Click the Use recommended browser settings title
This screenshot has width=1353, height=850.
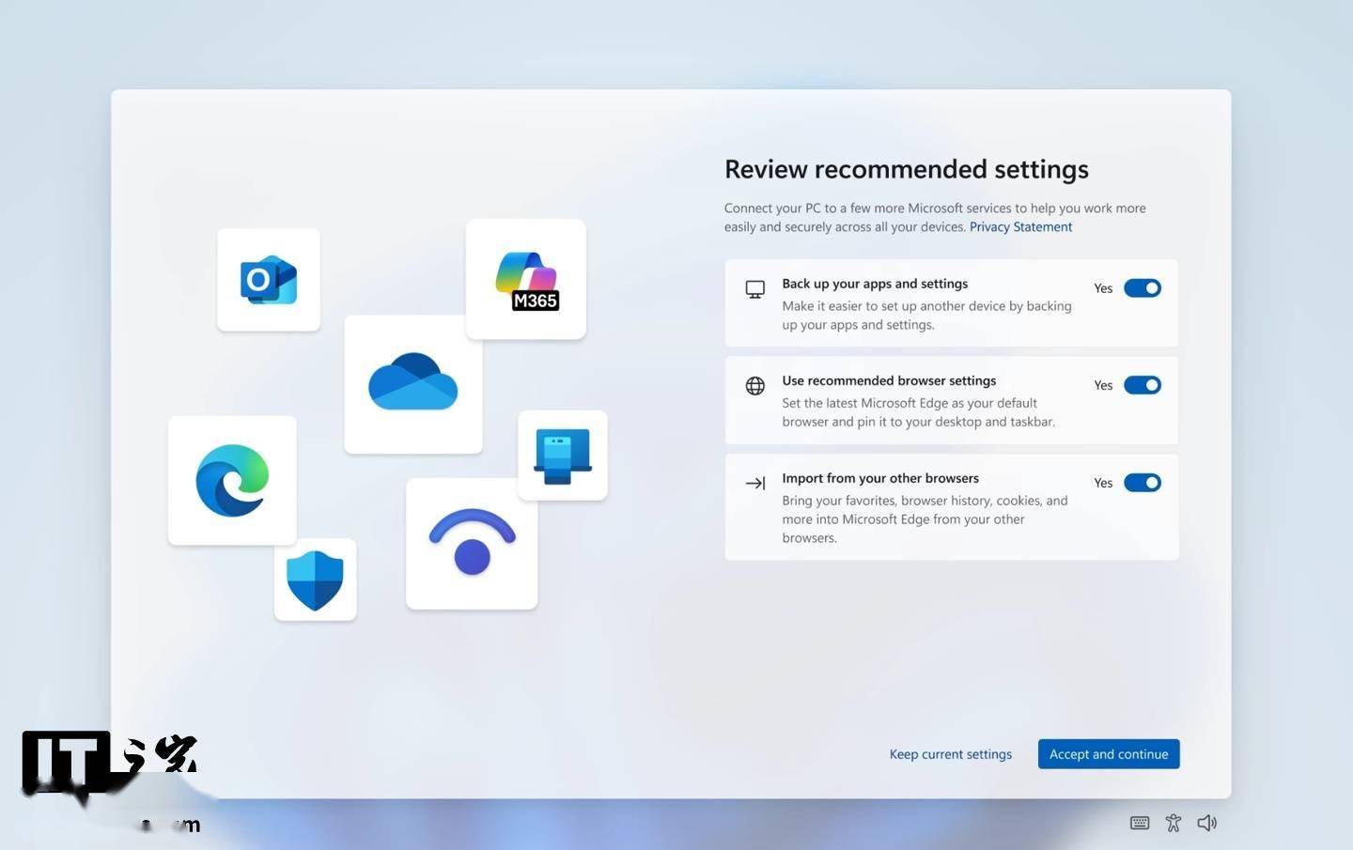pos(889,380)
